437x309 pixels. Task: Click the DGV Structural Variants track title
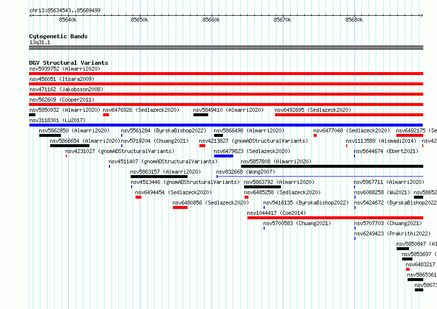tap(69, 63)
